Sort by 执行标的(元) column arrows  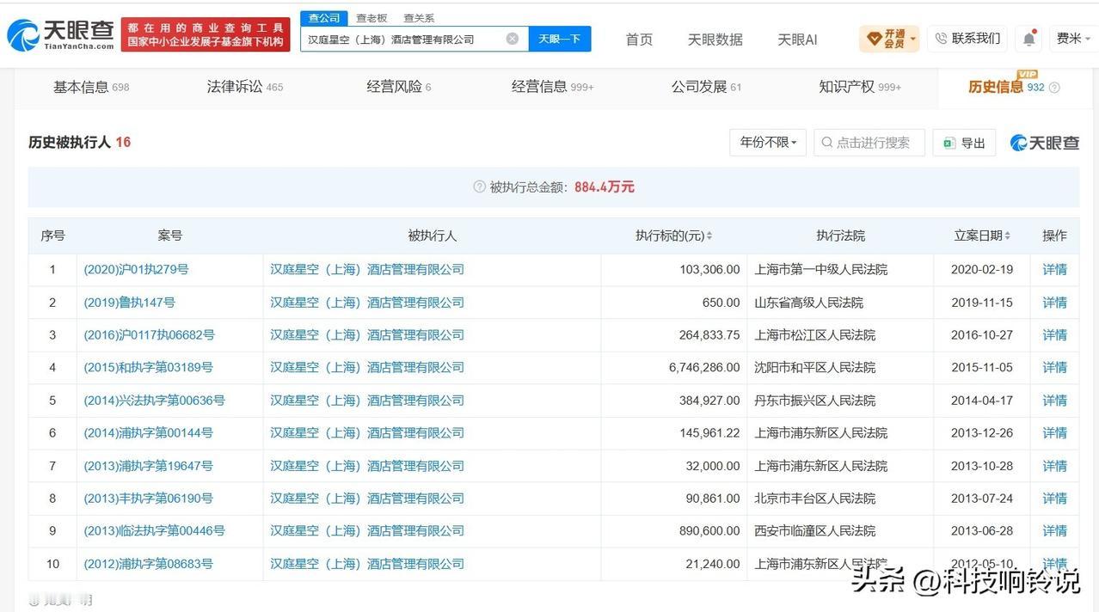click(709, 236)
